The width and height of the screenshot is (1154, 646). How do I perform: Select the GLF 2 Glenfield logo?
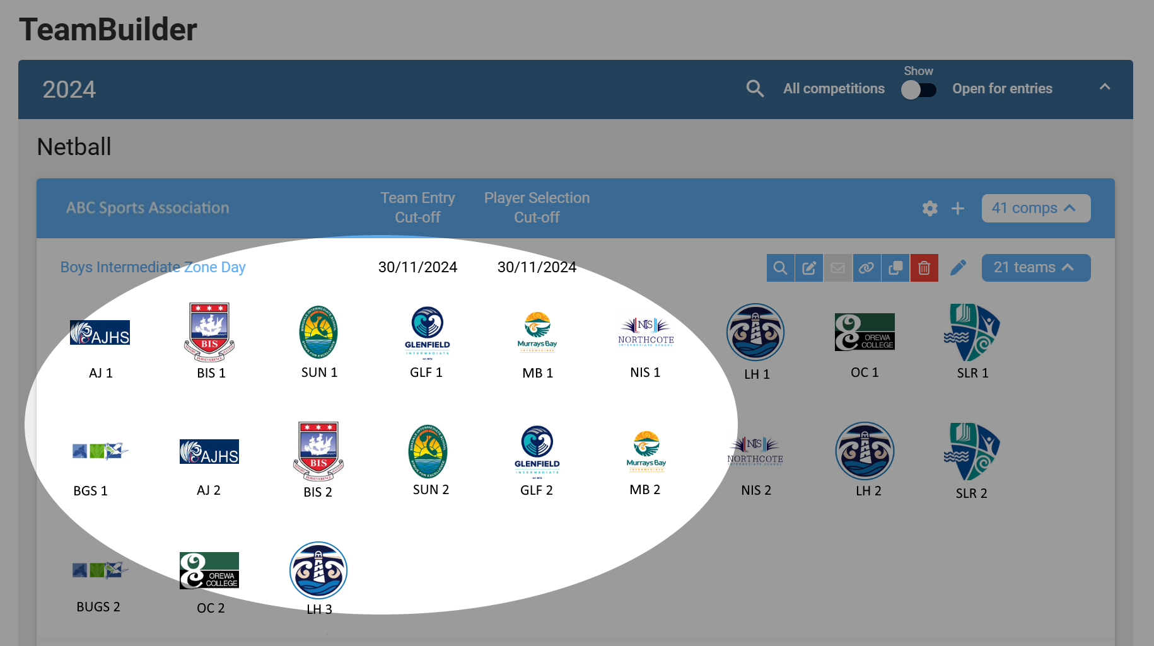[537, 451]
